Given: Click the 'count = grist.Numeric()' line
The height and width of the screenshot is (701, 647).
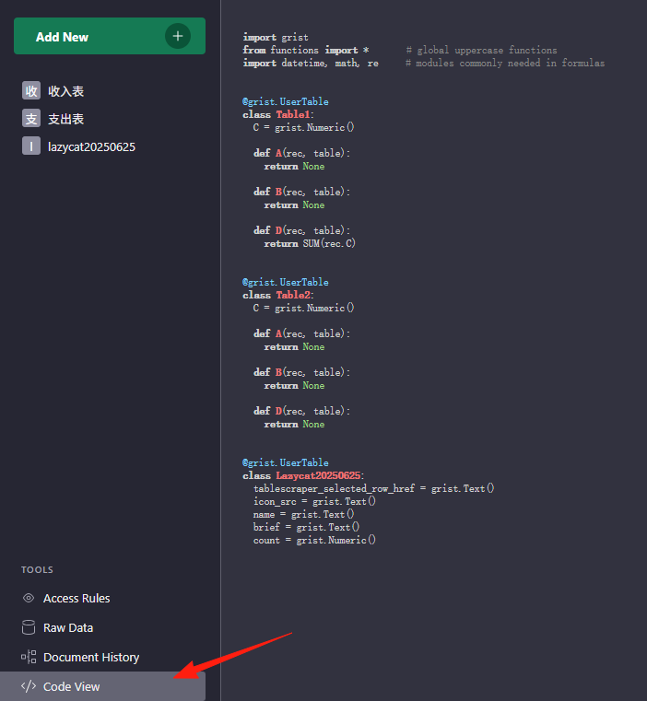Looking at the screenshot, I should point(314,540).
